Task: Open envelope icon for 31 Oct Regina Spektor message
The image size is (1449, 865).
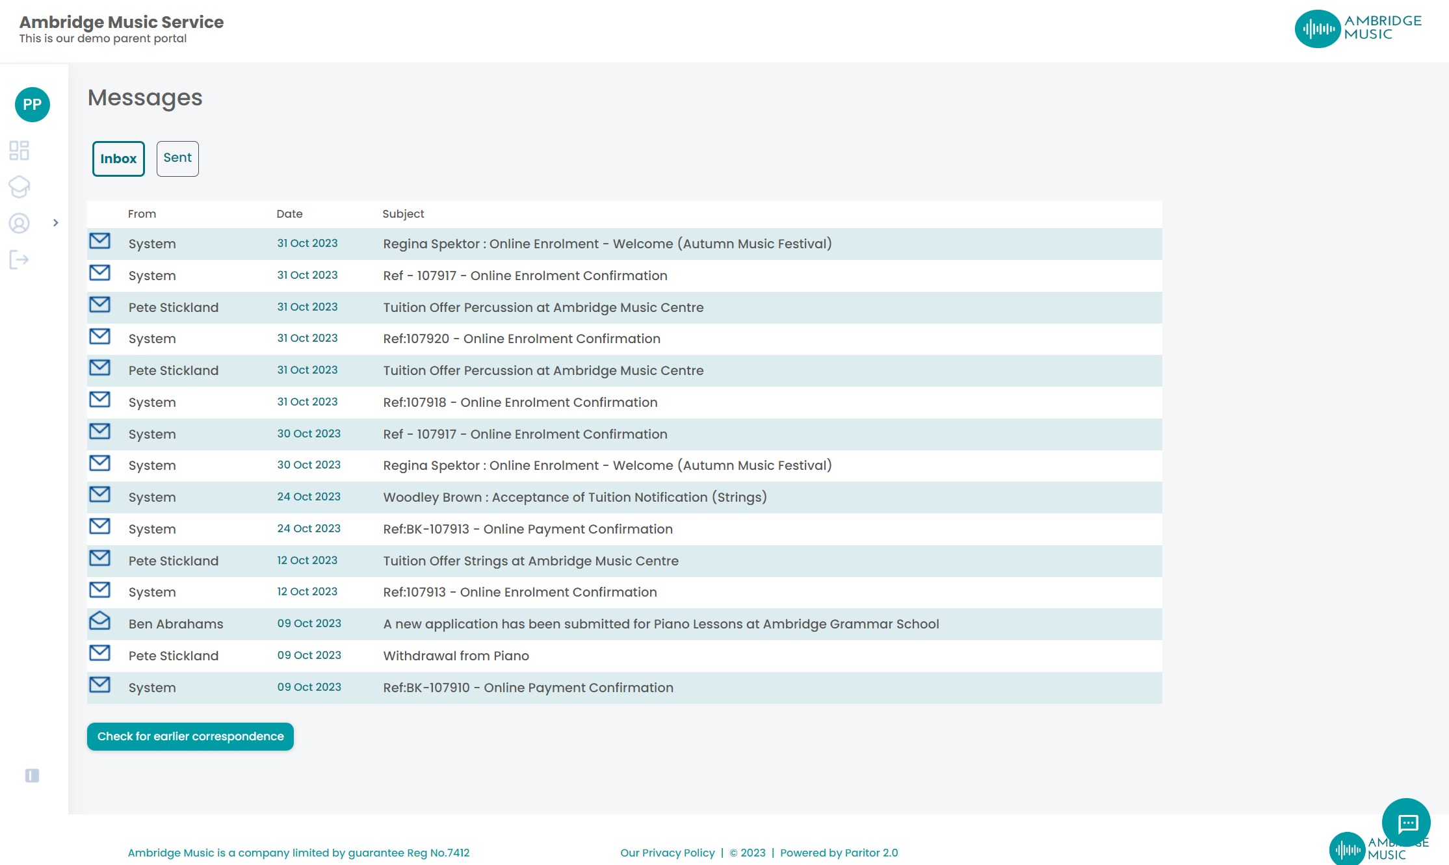Action: 99,241
